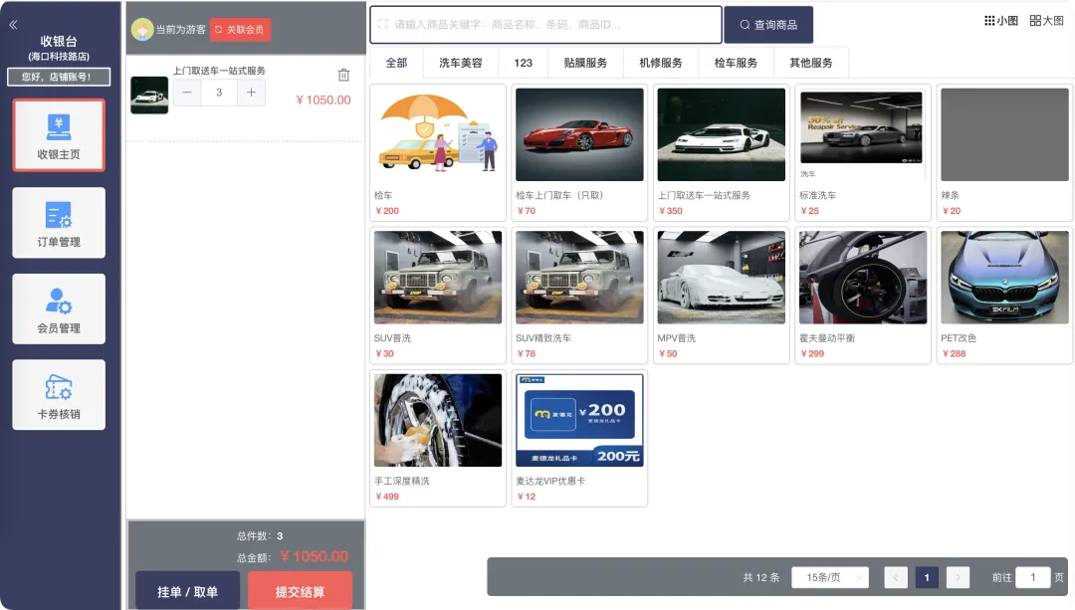The width and height of the screenshot is (1075, 610).
Task: Click the 挂单 / 取单 button
Action: tap(187, 591)
